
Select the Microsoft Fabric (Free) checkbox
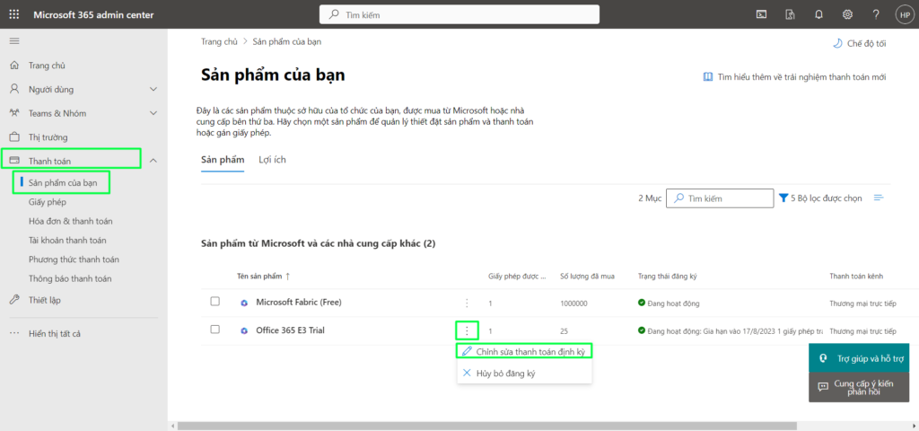pyautogui.click(x=215, y=302)
